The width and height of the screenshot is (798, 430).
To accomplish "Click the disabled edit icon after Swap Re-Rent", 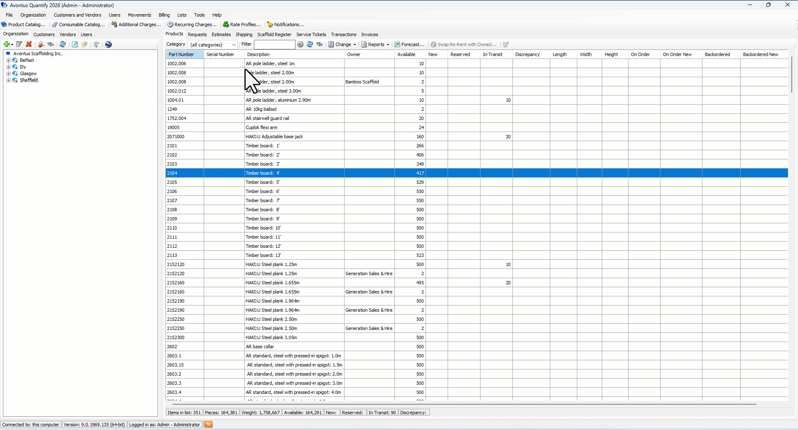I will point(506,44).
